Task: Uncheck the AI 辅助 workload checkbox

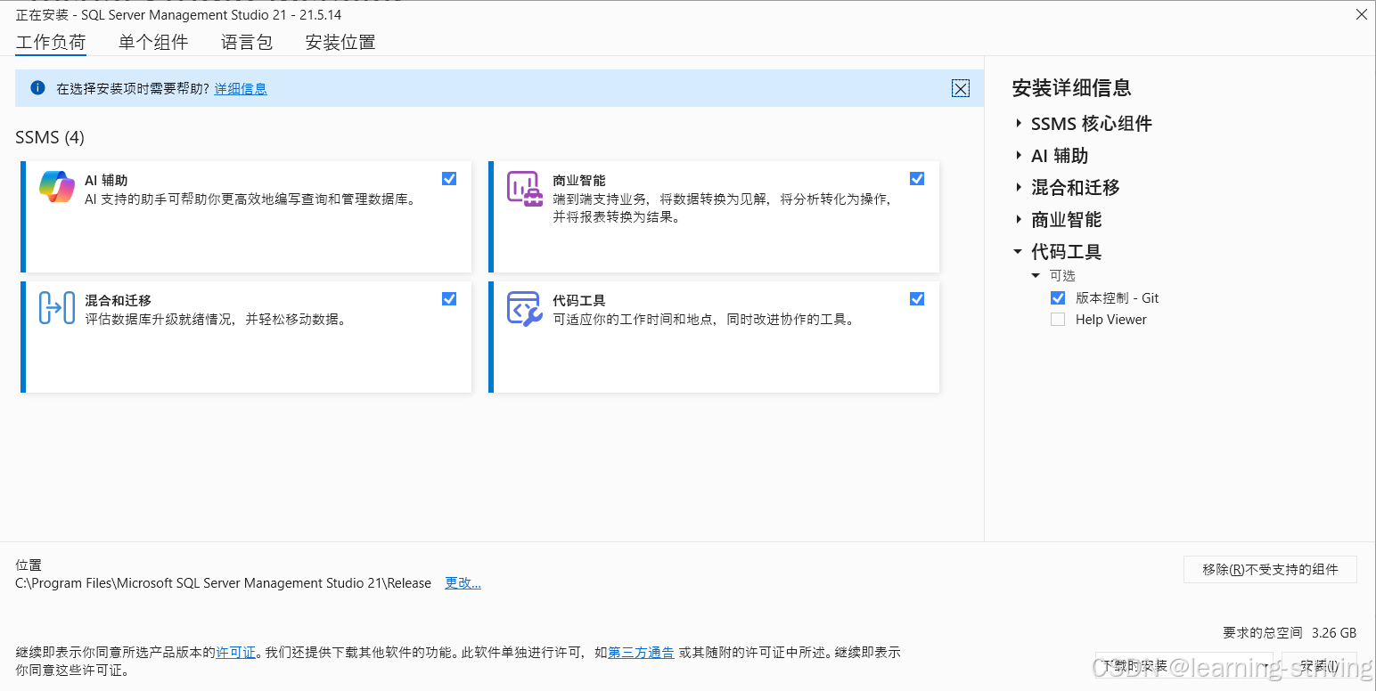Action: click(449, 178)
